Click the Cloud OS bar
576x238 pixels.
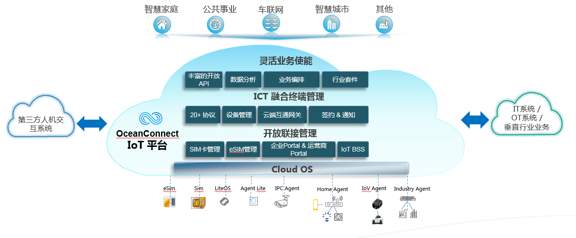291,169
